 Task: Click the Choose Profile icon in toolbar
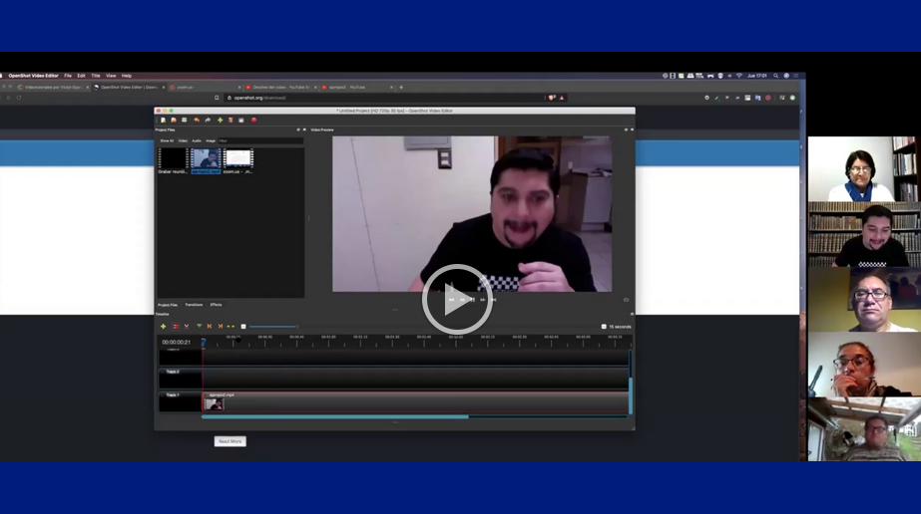pos(230,121)
